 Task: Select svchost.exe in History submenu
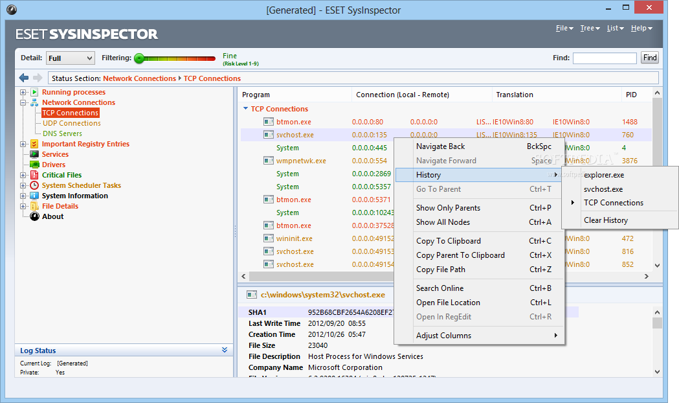click(620, 189)
